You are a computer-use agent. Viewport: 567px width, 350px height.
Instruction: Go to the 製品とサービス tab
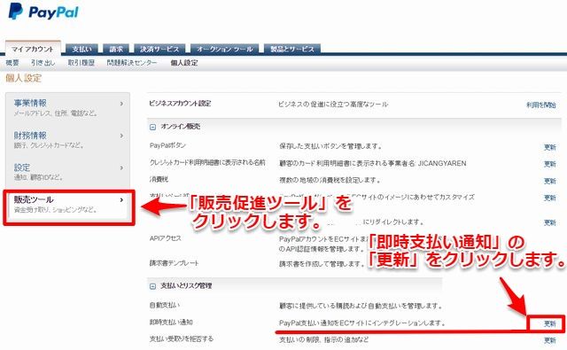292,49
